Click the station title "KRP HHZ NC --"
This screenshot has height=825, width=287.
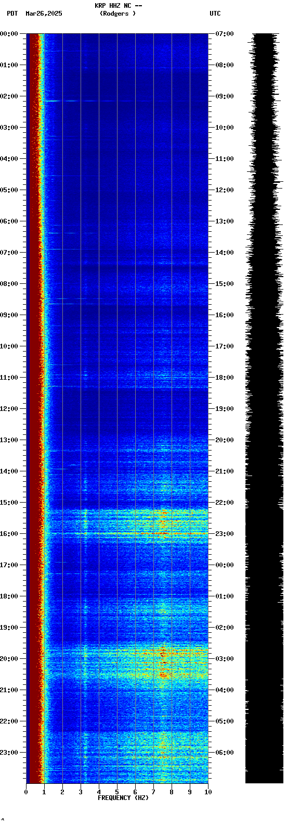click(119, 6)
